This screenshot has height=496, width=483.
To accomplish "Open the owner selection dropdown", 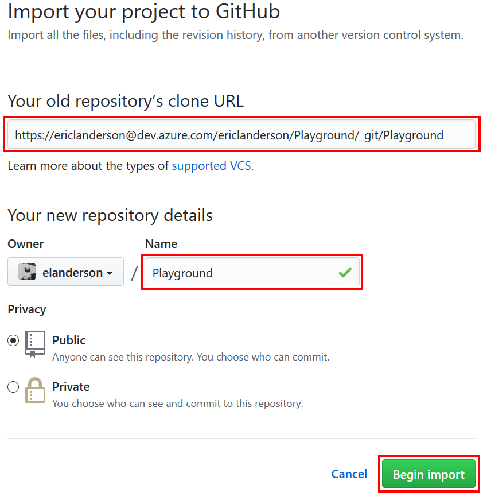I will pyautogui.click(x=65, y=272).
